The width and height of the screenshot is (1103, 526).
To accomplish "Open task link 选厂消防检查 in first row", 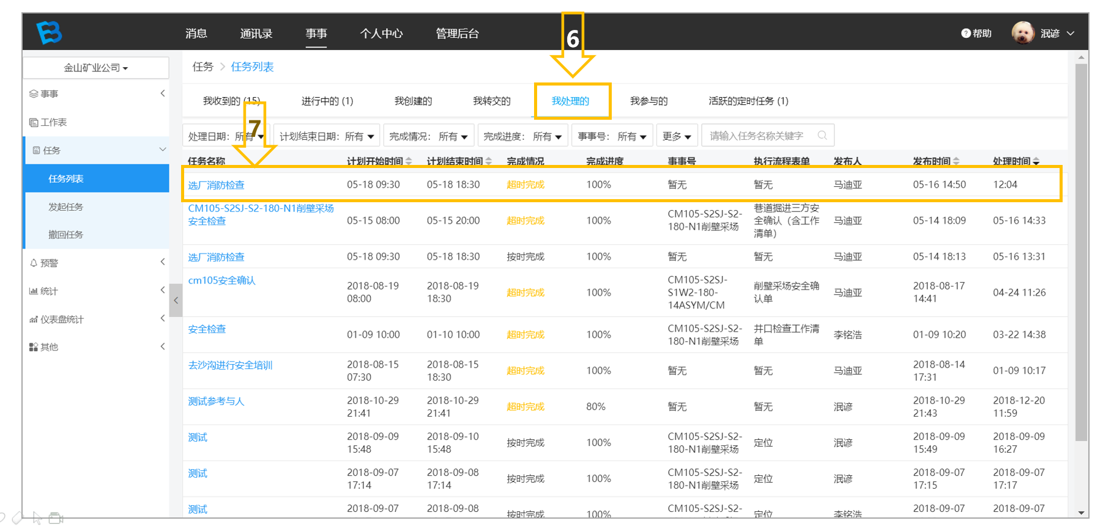I will point(216,185).
